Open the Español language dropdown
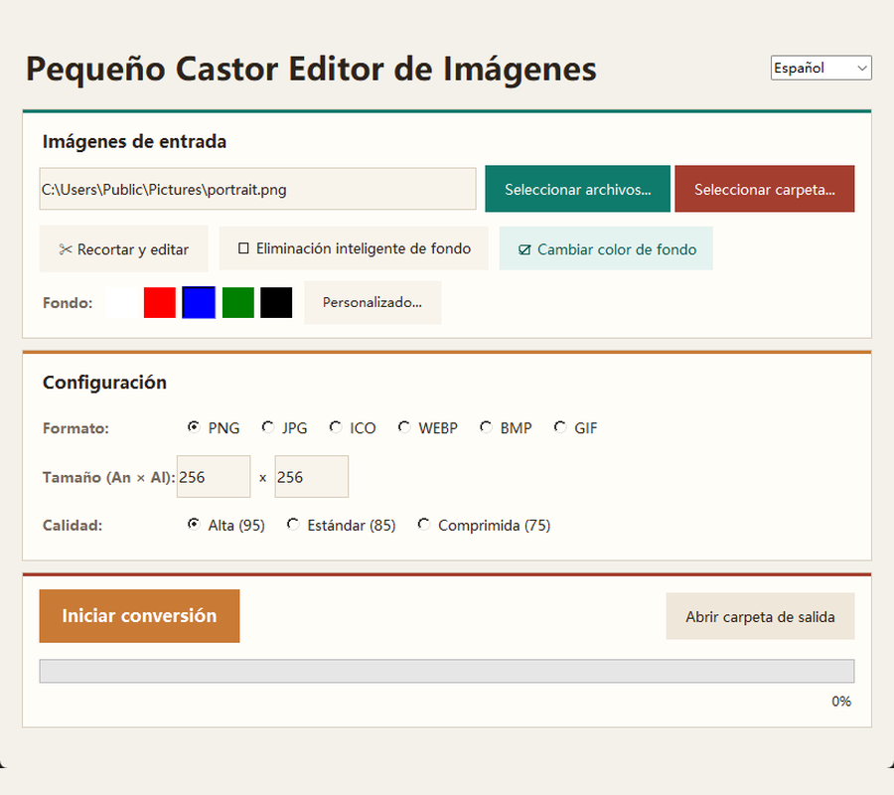 tap(820, 68)
